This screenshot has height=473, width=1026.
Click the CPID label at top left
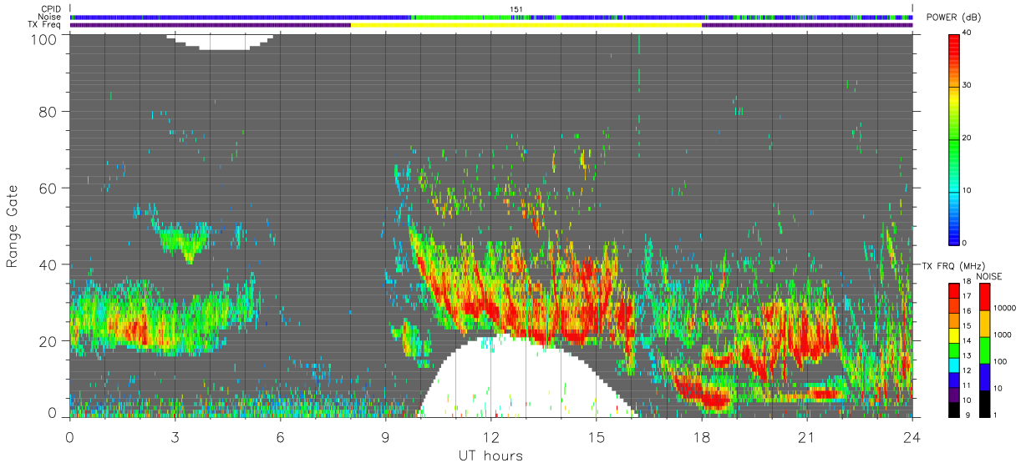[x=52, y=9]
